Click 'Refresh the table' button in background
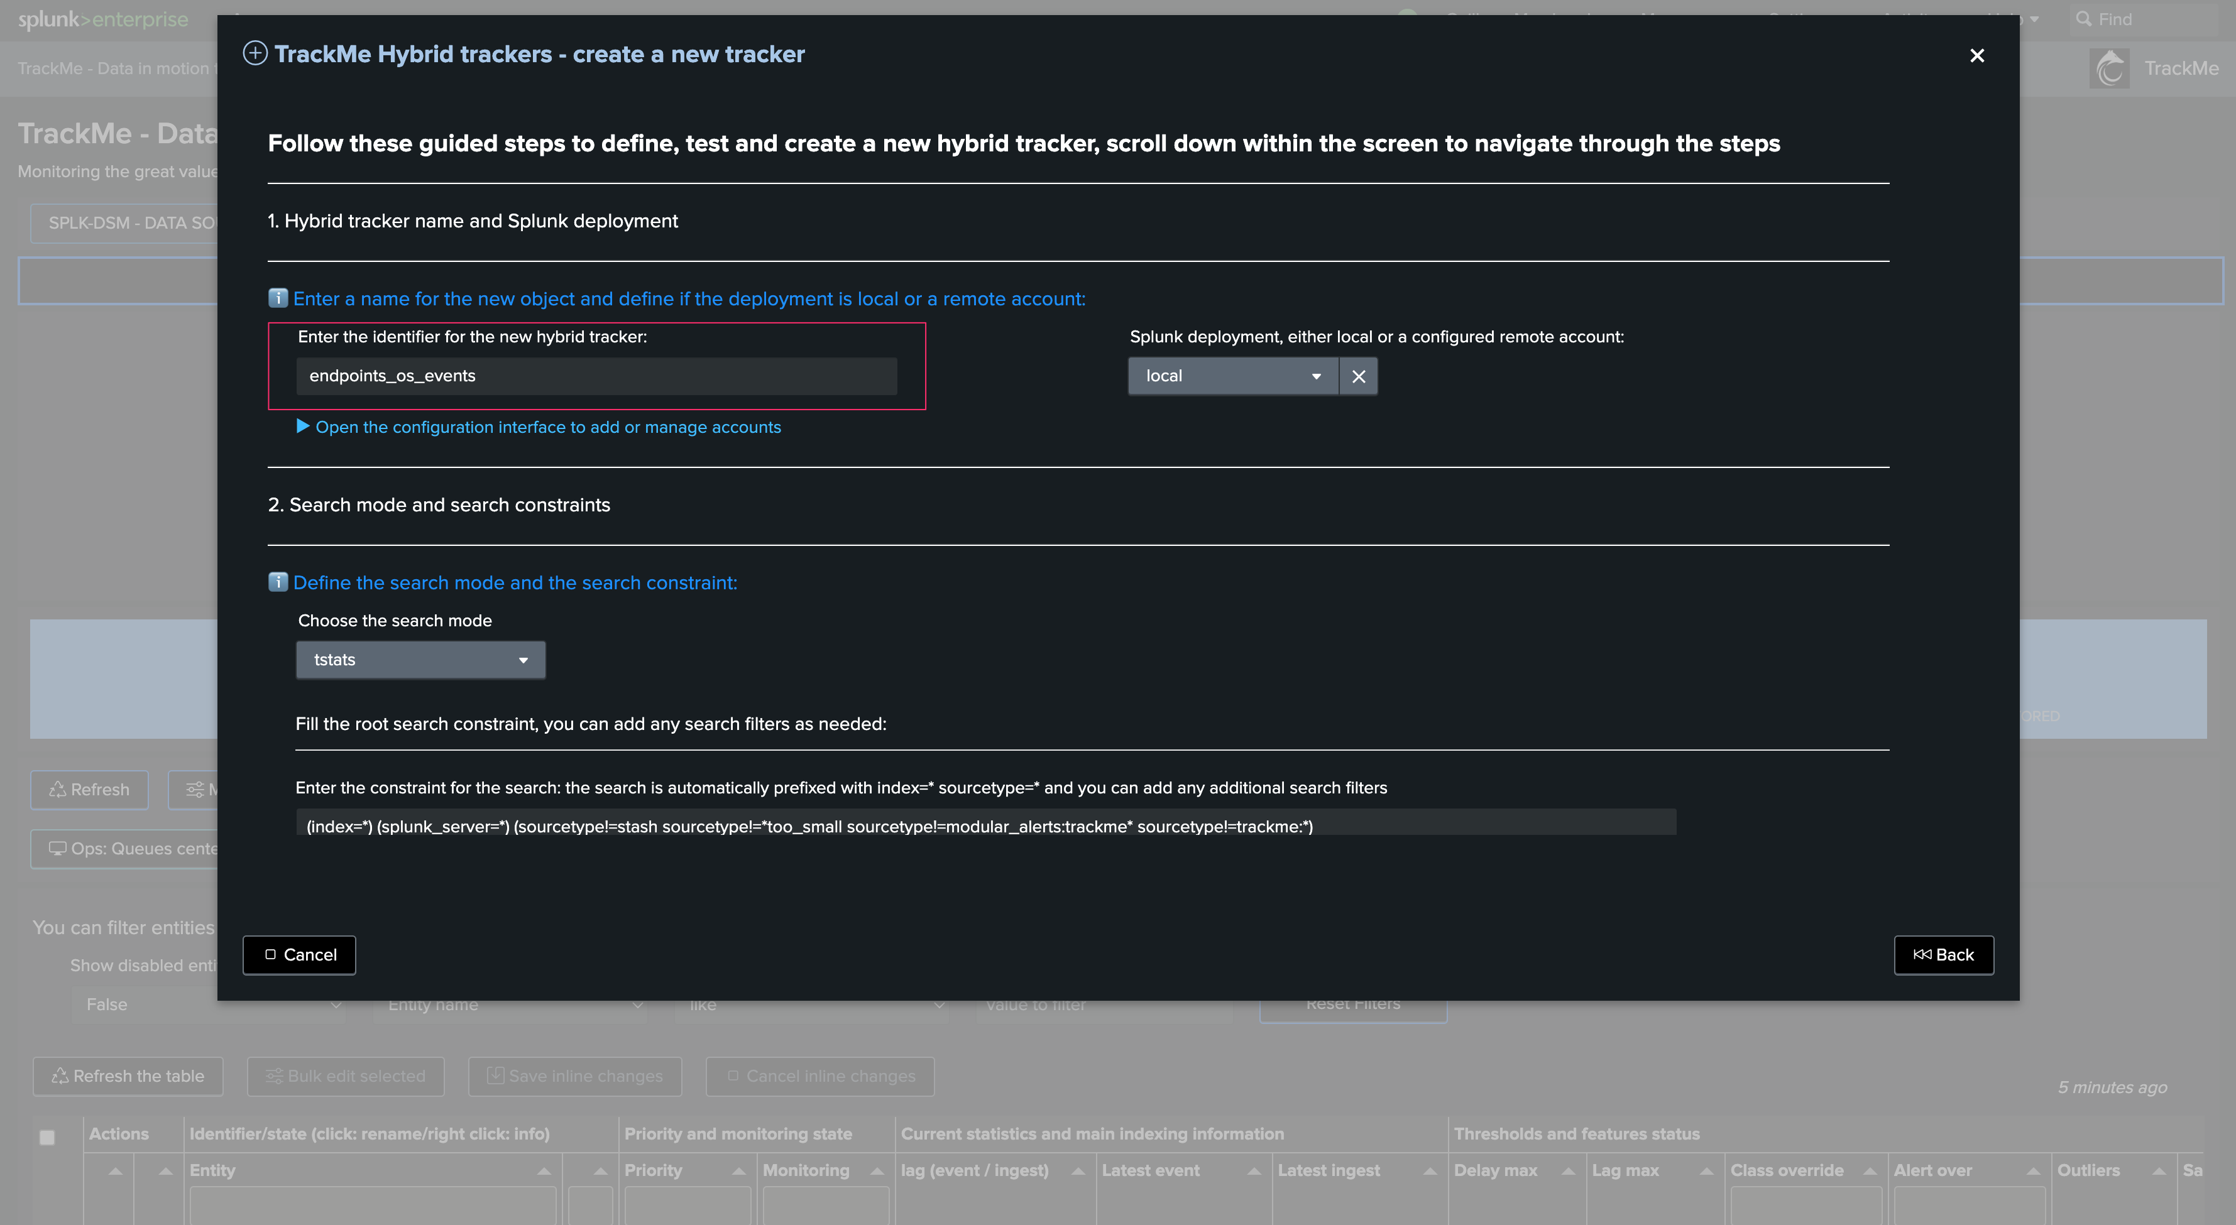The image size is (2236, 1225). (128, 1077)
